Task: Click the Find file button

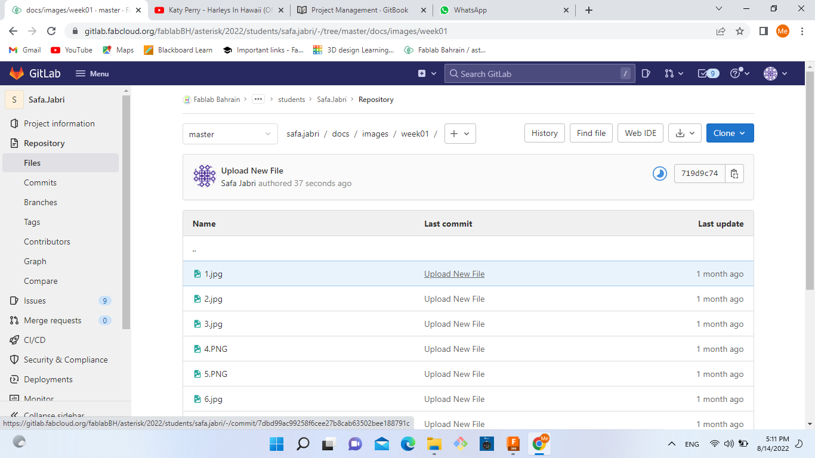Action: click(591, 133)
